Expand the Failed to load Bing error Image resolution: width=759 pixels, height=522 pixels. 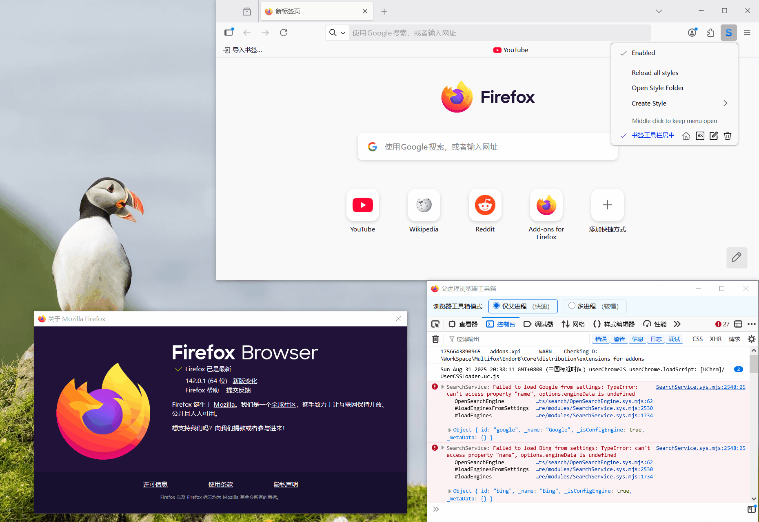(x=443, y=448)
